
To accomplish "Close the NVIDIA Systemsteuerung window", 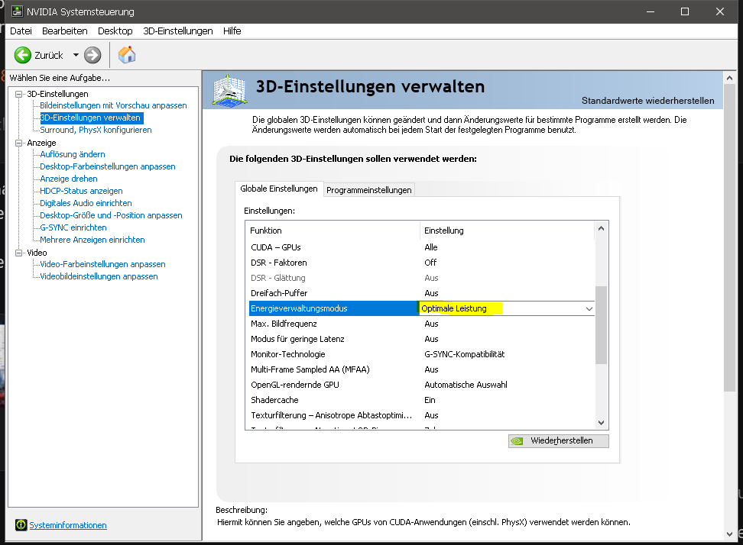I will [x=720, y=11].
